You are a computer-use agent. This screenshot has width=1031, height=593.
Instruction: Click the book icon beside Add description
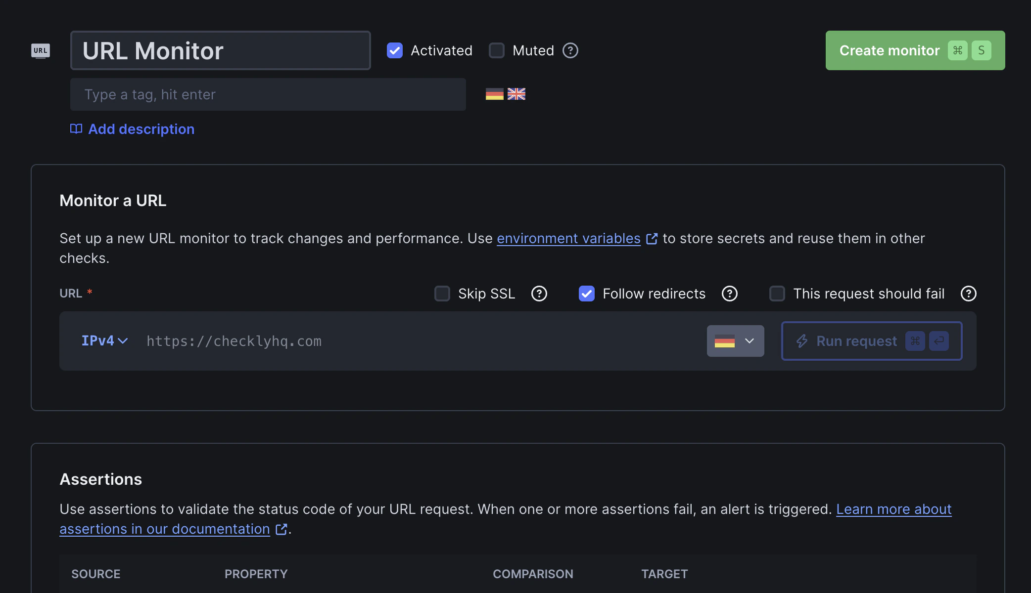(76, 128)
